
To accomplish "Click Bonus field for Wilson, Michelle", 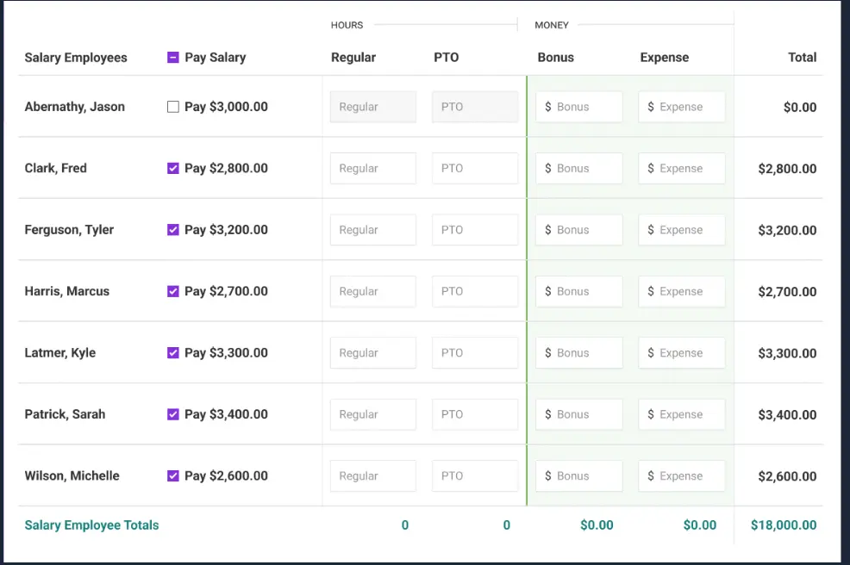I will point(579,475).
